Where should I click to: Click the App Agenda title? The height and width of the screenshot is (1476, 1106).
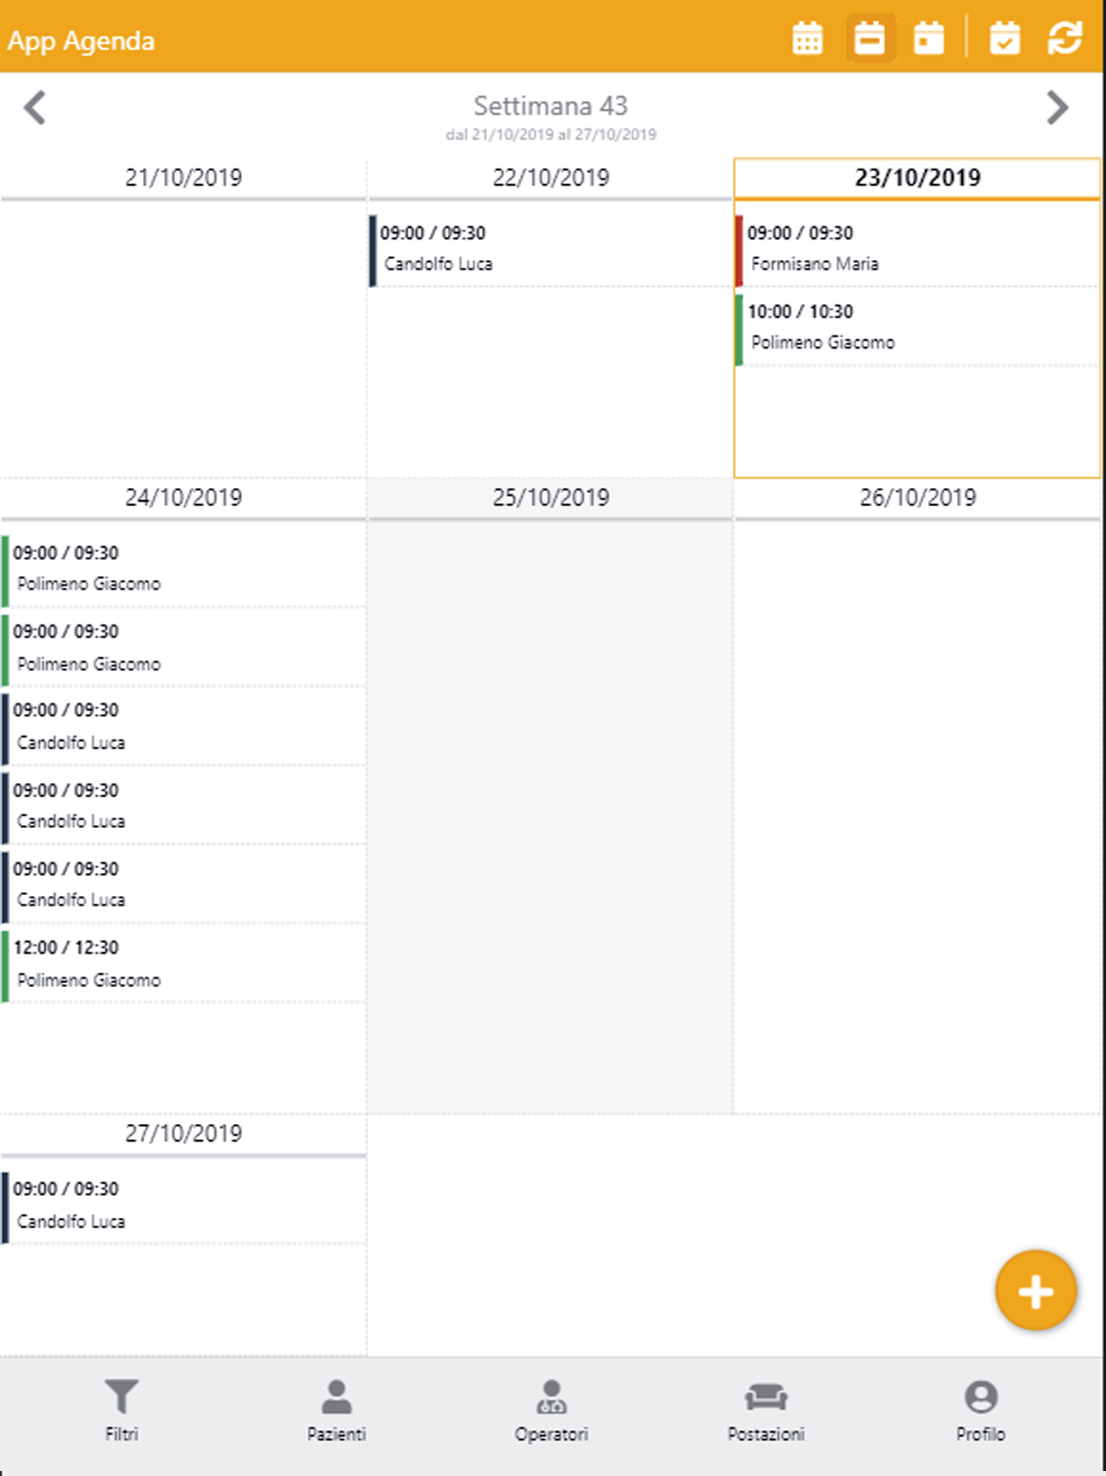80,42
